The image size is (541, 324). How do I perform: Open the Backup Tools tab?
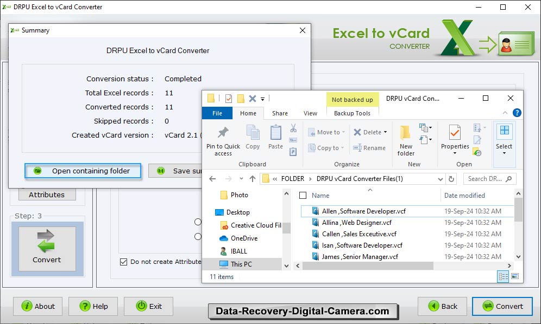(x=352, y=113)
